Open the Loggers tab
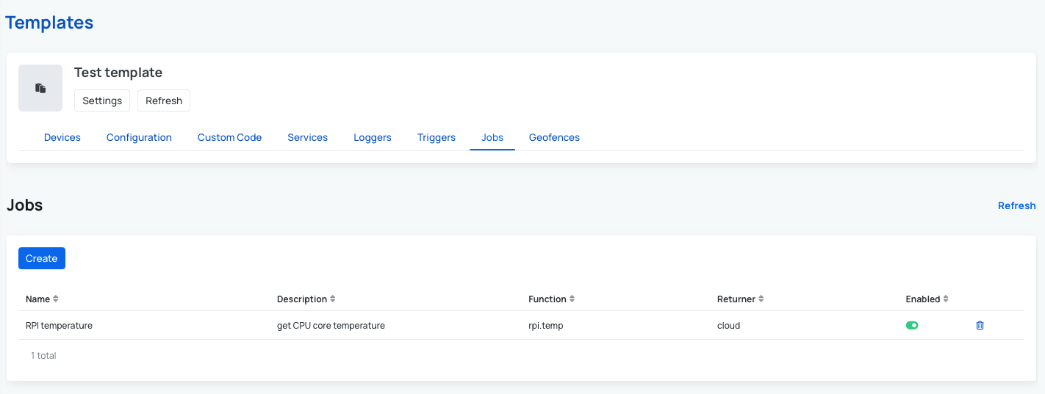 [x=373, y=137]
